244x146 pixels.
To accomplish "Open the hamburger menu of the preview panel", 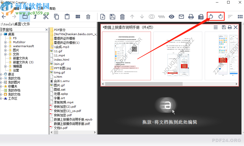I will pos(216,27).
